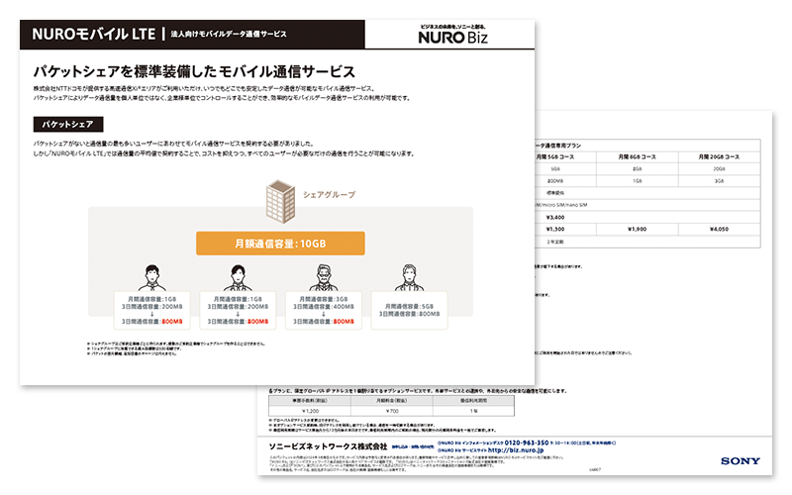
Task: Open the http://biz.nuro.jp link
Action: (x=516, y=450)
